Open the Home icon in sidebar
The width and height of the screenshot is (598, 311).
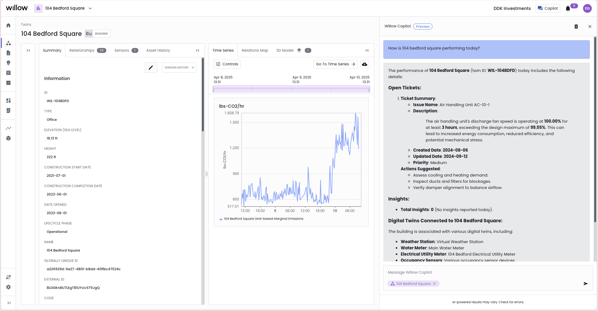8,25
